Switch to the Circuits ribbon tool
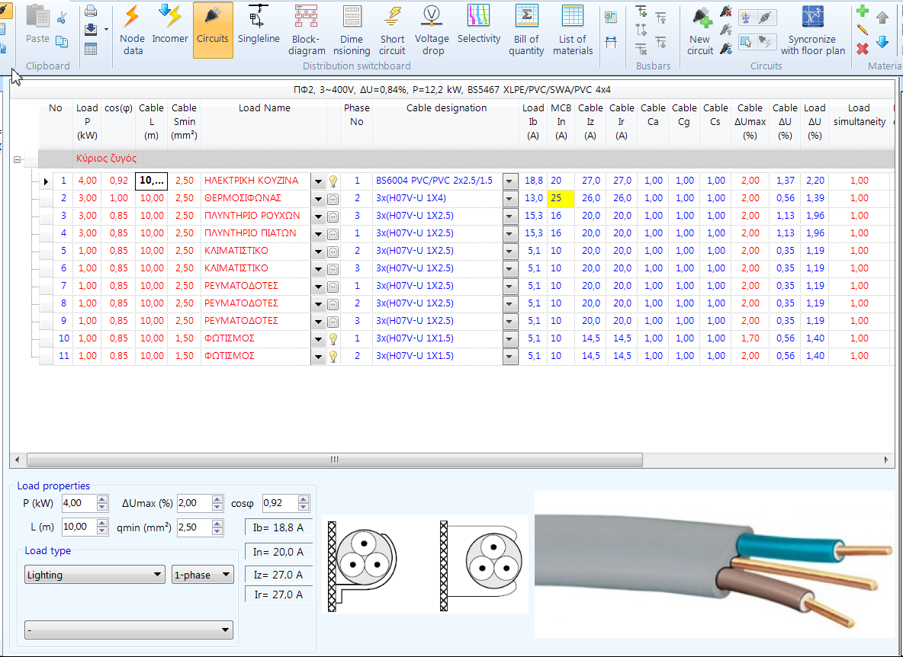 tap(213, 30)
